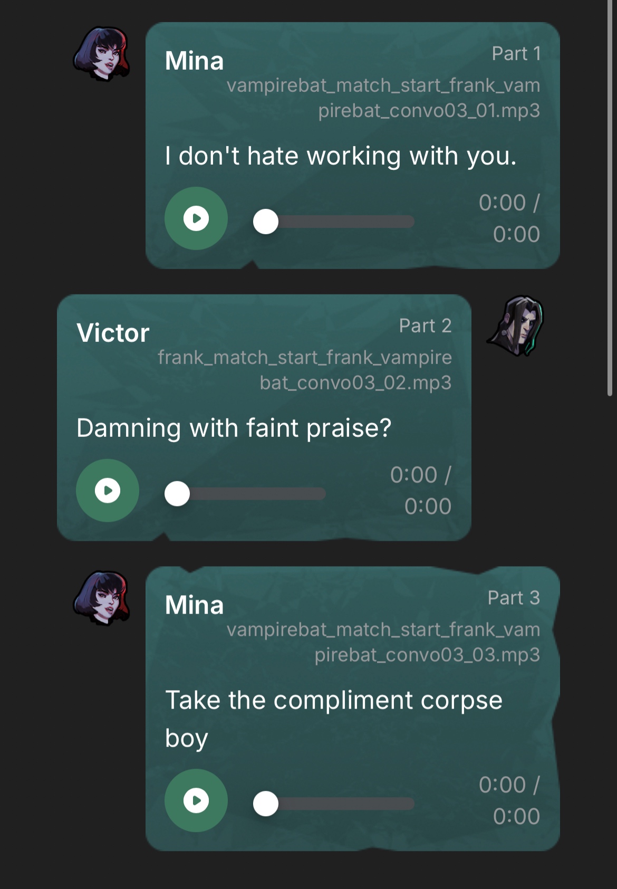
Task: Click the Mina name in Part 3
Action: [194, 605]
